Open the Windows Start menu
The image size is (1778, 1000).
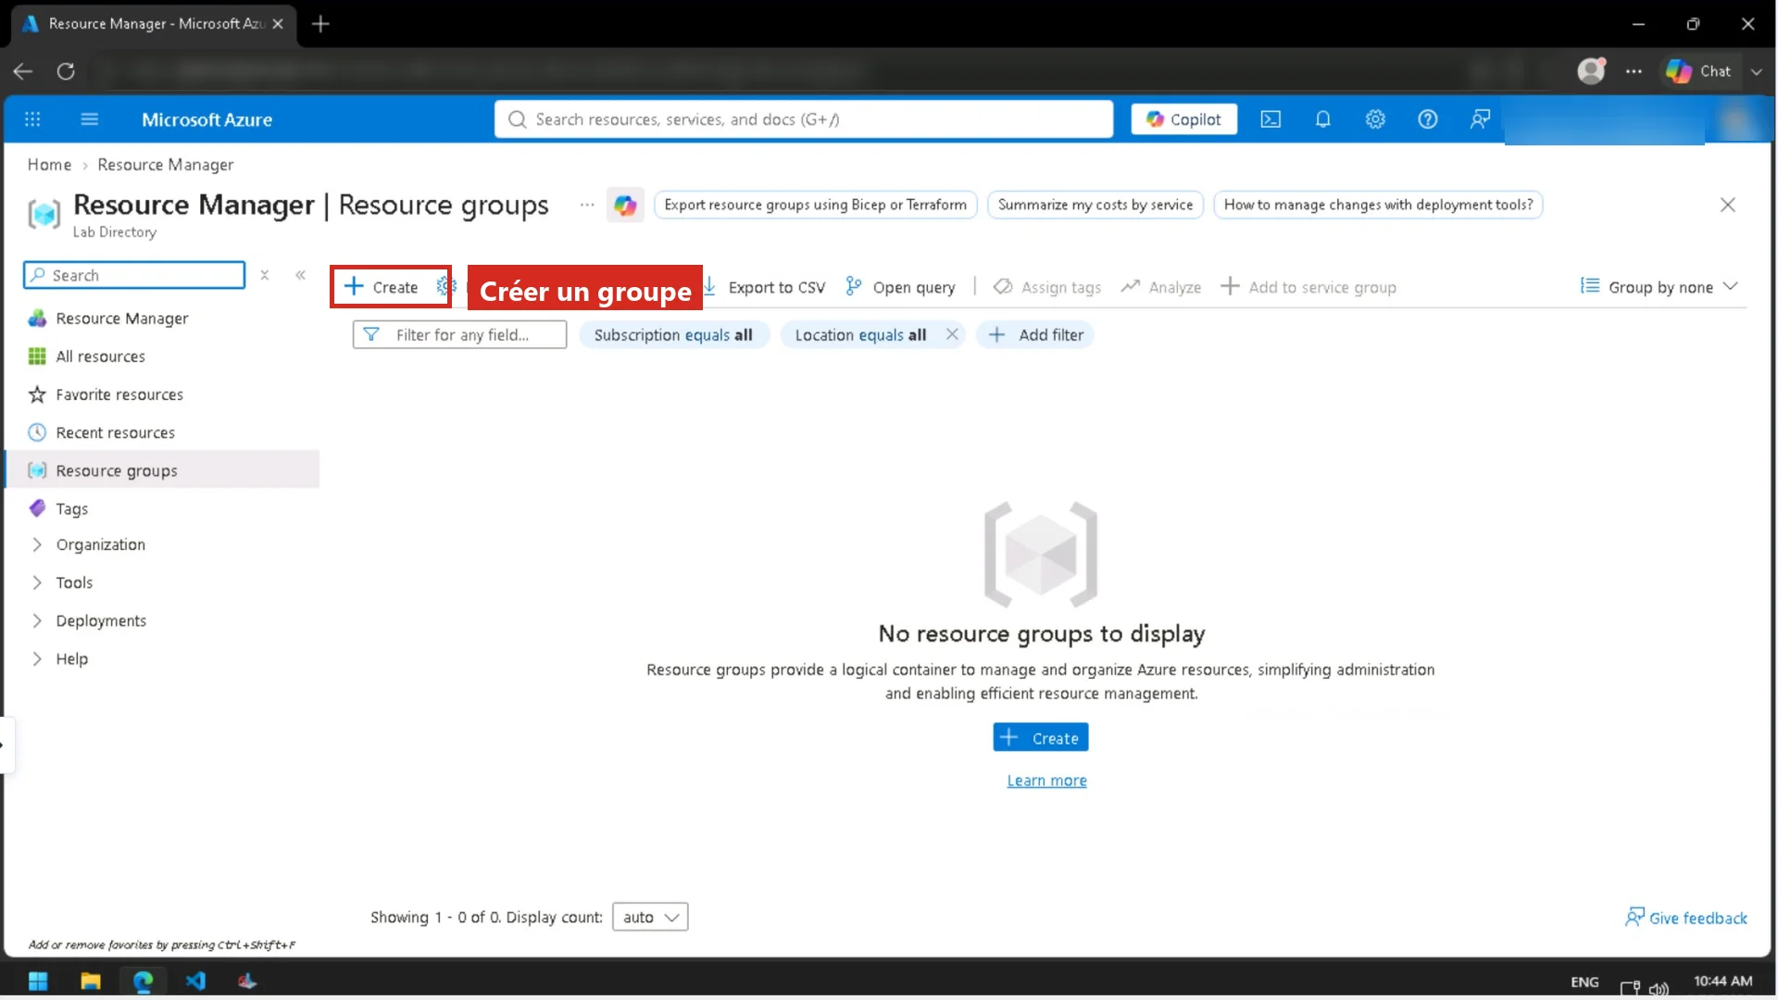(x=38, y=981)
